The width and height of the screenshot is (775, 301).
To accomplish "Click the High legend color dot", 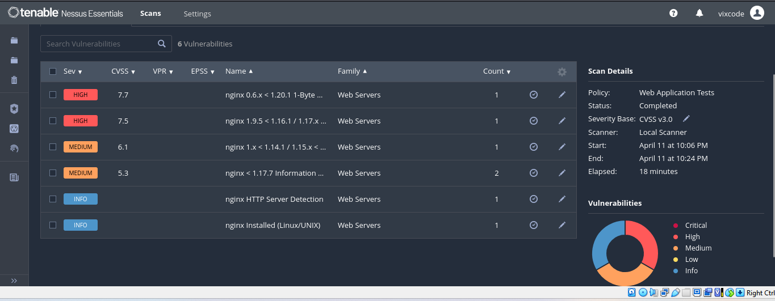I will pos(676,237).
